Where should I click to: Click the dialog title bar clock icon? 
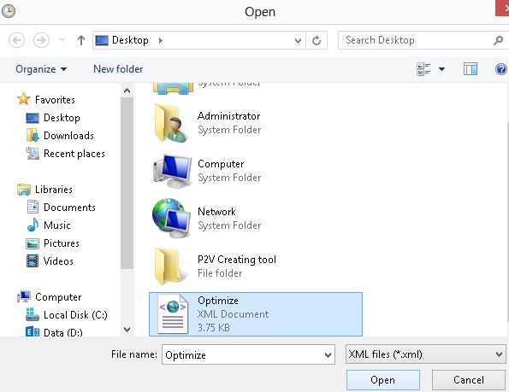pos(8,11)
